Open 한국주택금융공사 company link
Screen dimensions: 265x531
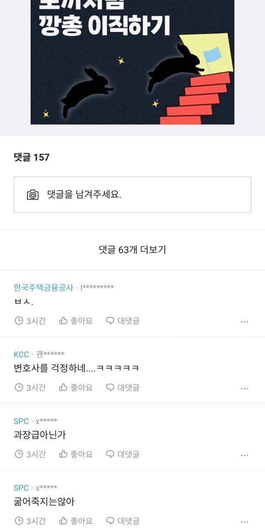(x=43, y=287)
